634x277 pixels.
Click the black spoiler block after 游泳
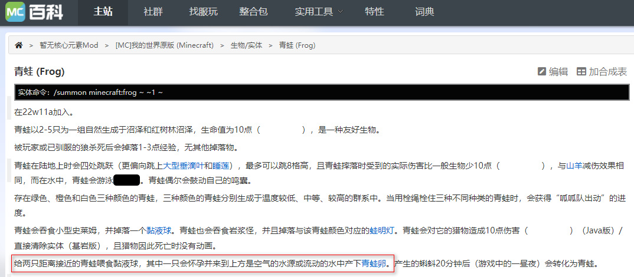click(x=126, y=180)
